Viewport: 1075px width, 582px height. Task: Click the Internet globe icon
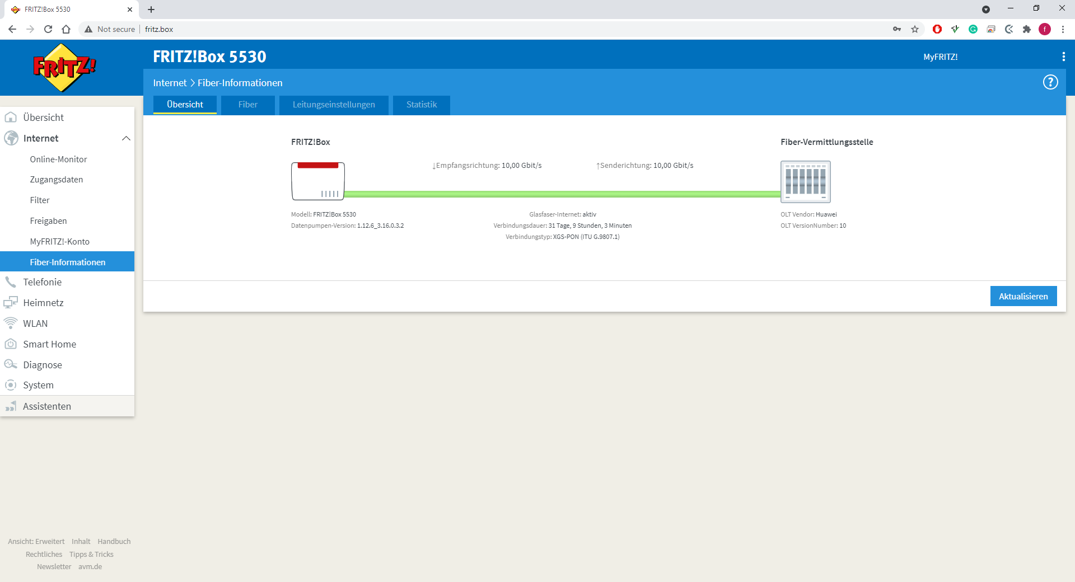11,138
